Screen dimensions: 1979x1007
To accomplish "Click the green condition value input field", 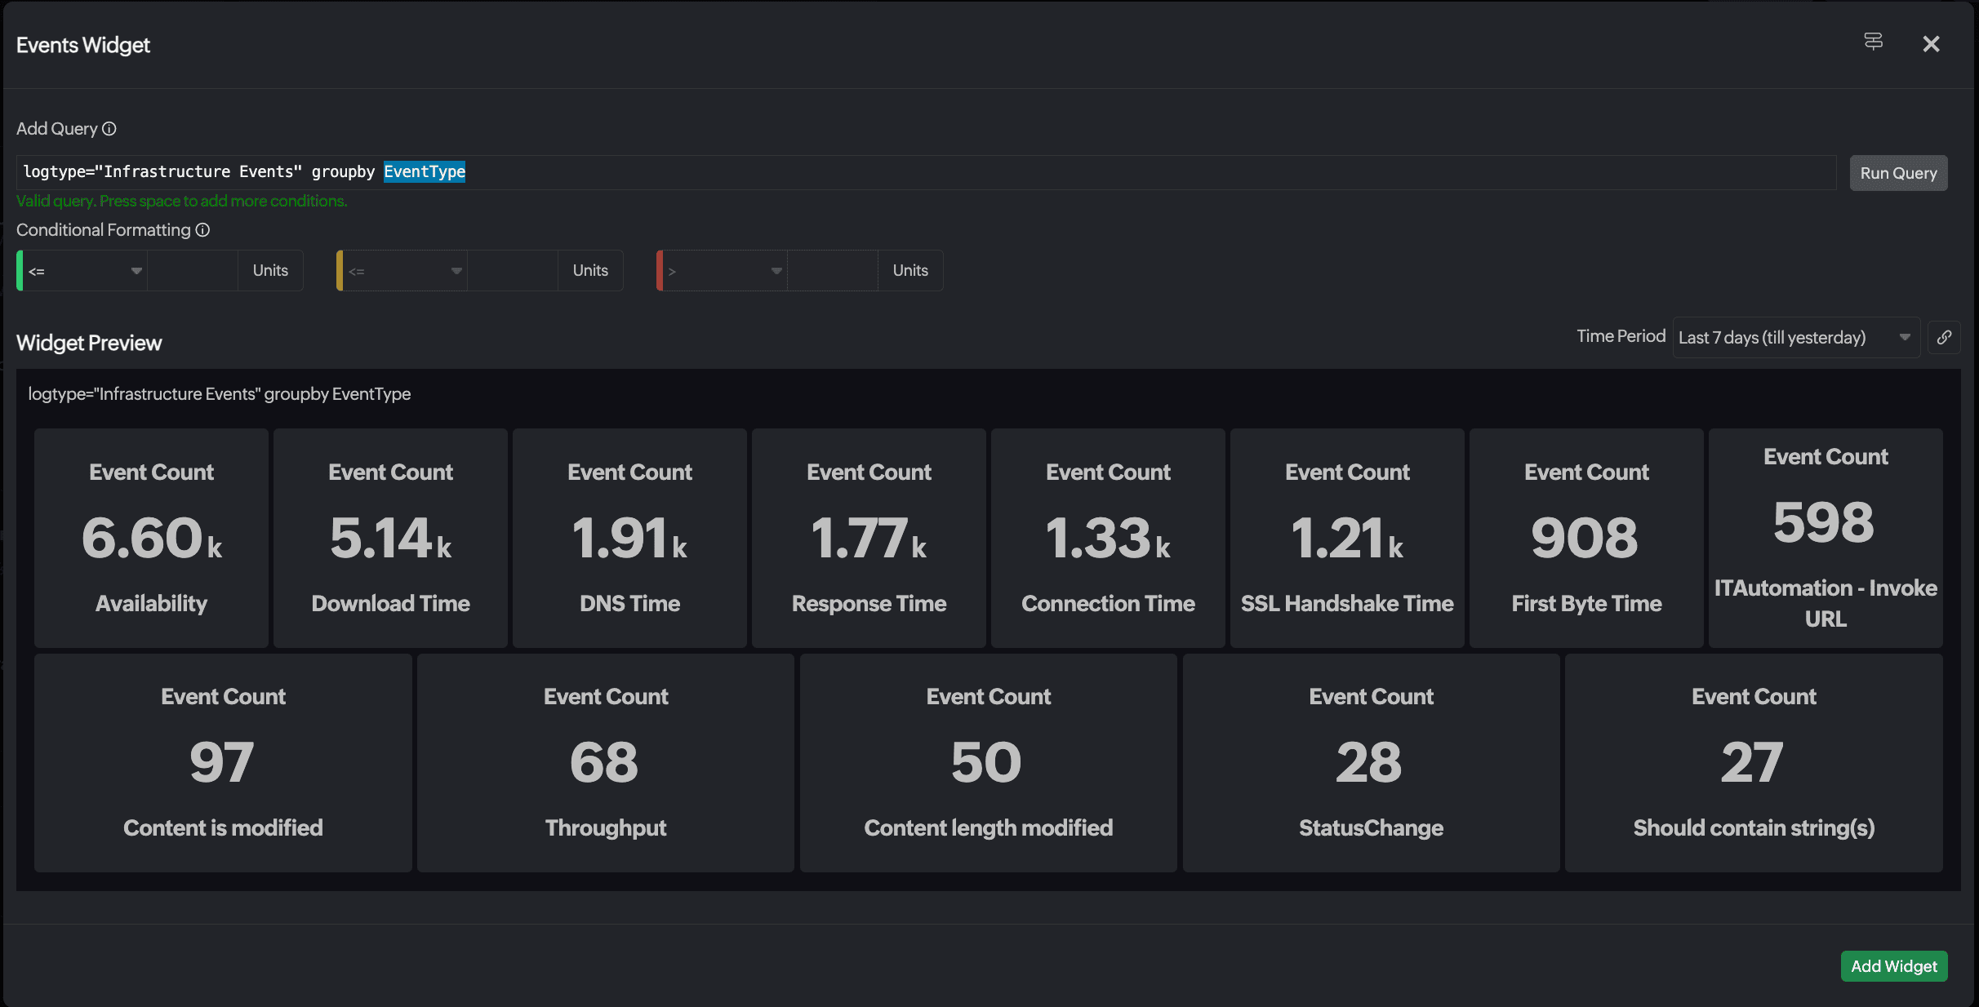I will (x=193, y=271).
